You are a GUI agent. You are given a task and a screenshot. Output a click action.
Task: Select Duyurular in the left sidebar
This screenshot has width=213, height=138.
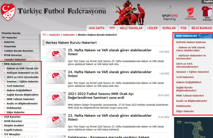click(x=10, y=46)
